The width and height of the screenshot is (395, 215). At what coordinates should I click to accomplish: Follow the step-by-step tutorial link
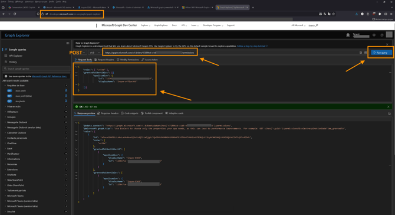click(x=252, y=46)
